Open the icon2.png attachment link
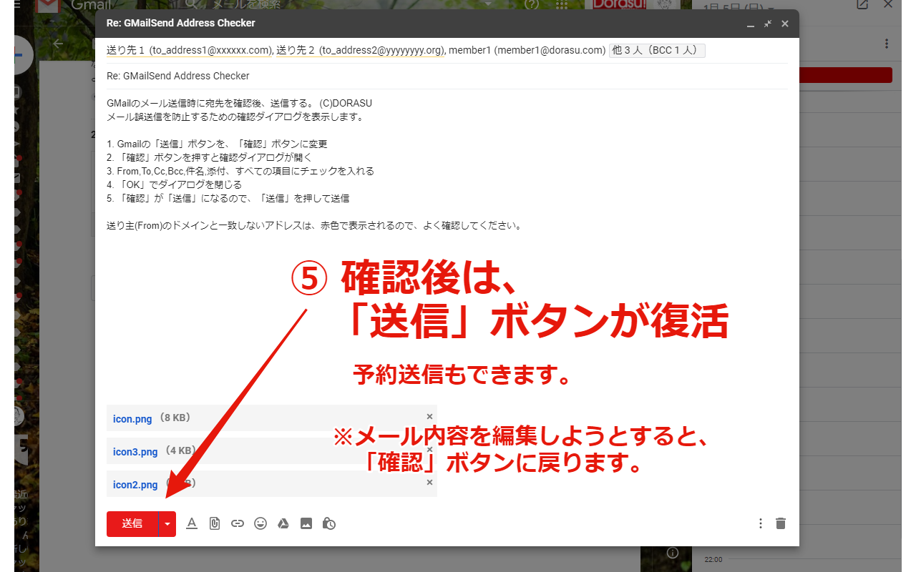Viewport: 916px width, 572px height. [x=135, y=485]
